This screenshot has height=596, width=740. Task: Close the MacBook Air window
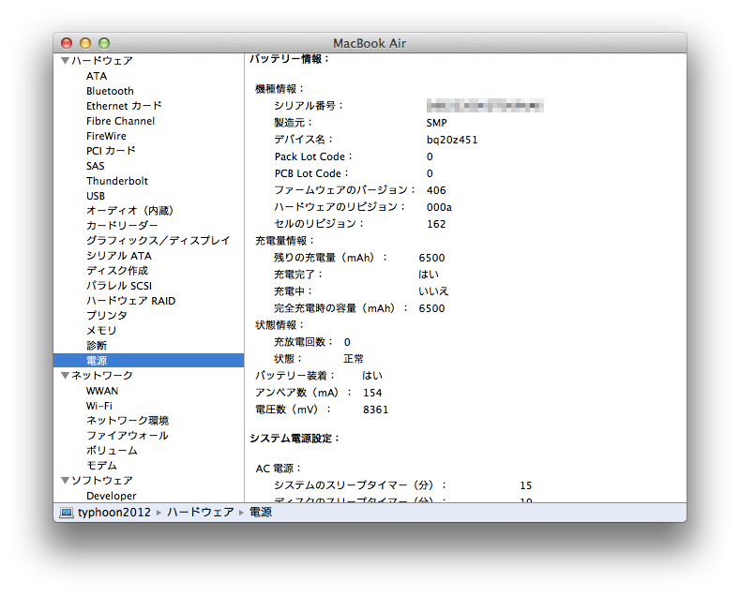pyautogui.click(x=67, y=43)
